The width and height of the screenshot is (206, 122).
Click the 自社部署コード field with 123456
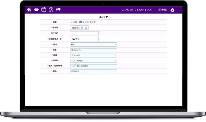pos(84,39)
